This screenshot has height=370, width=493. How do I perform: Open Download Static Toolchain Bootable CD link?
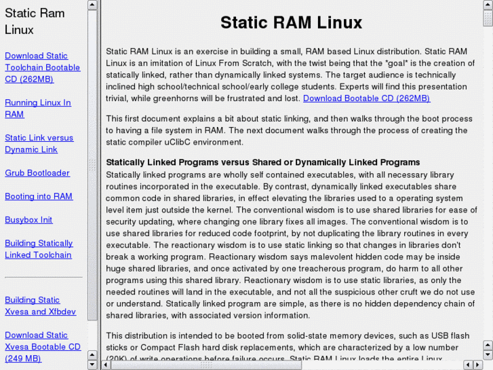coord(43,67)
